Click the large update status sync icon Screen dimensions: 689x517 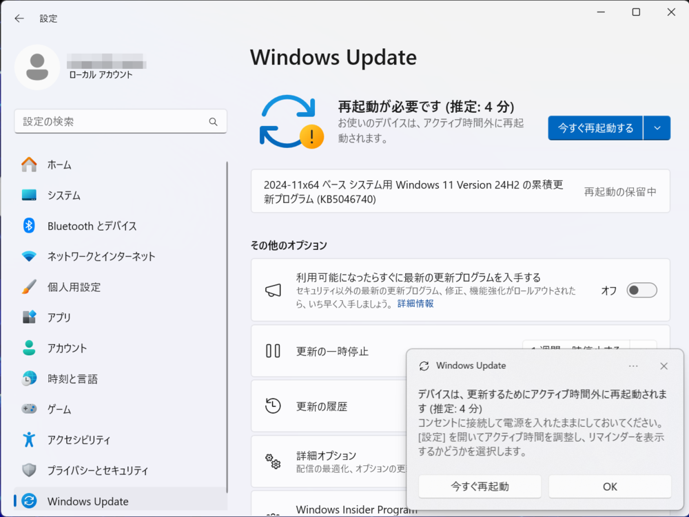(291, 122)
